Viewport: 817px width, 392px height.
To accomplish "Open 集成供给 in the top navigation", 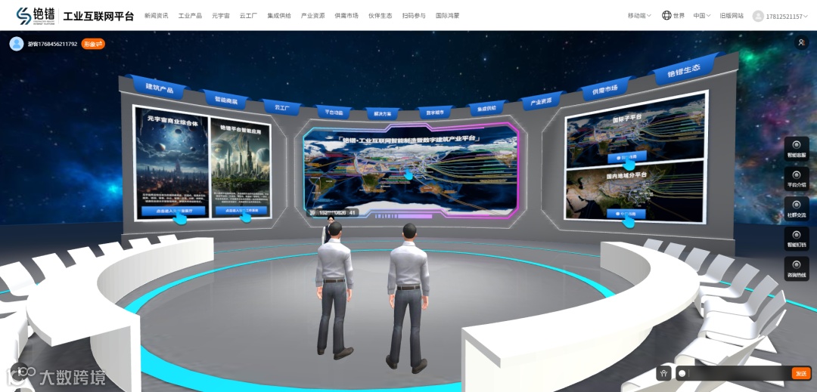I will click(279, 16).
